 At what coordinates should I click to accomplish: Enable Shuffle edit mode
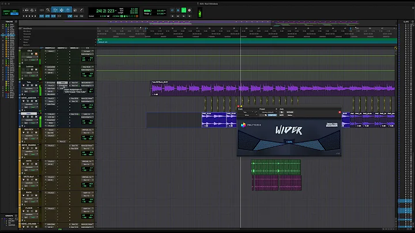6,11
